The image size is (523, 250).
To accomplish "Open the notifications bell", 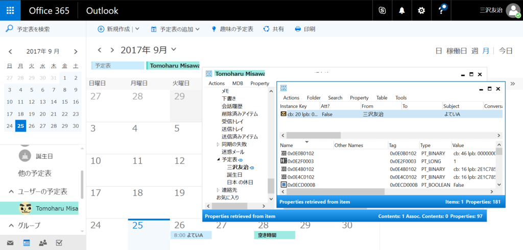I will coord(402,11).
